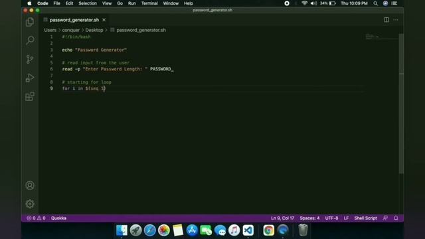Open the Wi-Fi menu bar icon
The height and width of the screenshot is (239, 425).
pos(304,3)
